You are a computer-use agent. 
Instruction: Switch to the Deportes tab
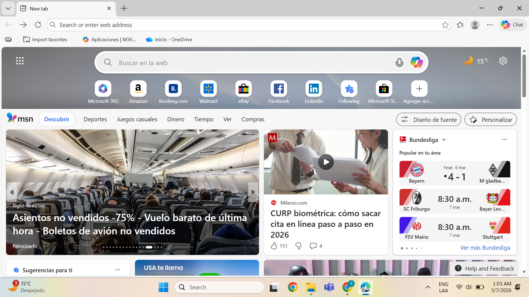[x=95, y=119]
